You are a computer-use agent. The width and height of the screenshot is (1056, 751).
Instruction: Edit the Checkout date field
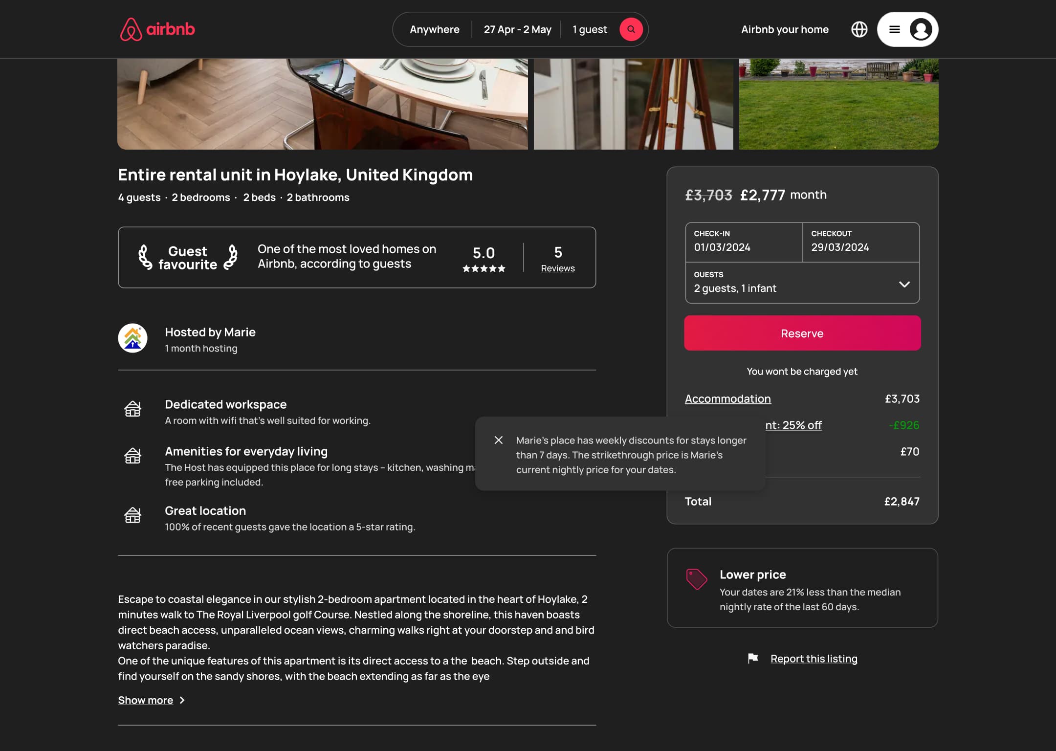click(861, 243)
